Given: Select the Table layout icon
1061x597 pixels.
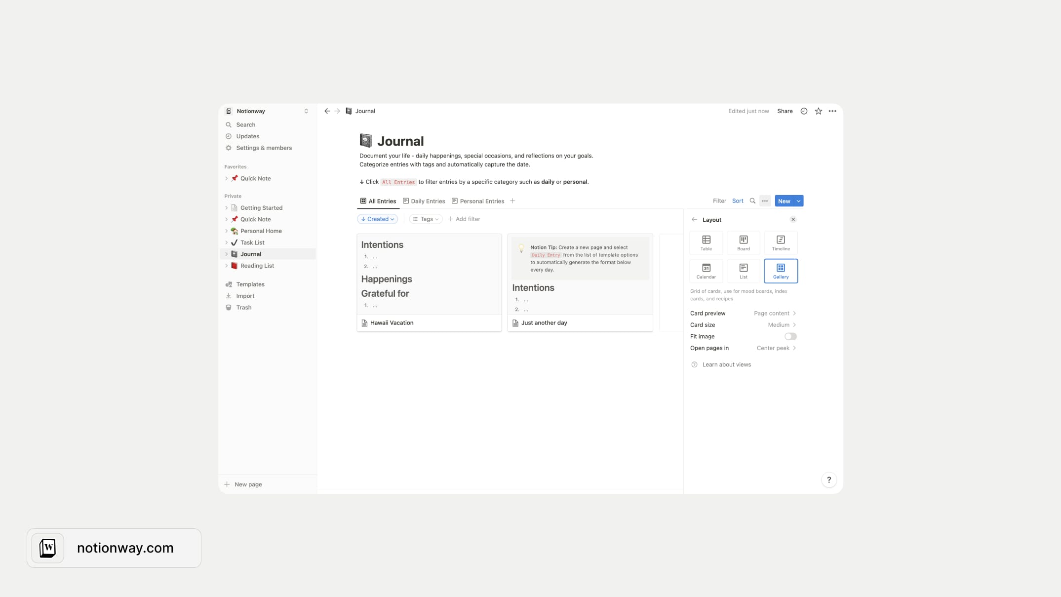Looking at the screenshot, I should (706, 242).
